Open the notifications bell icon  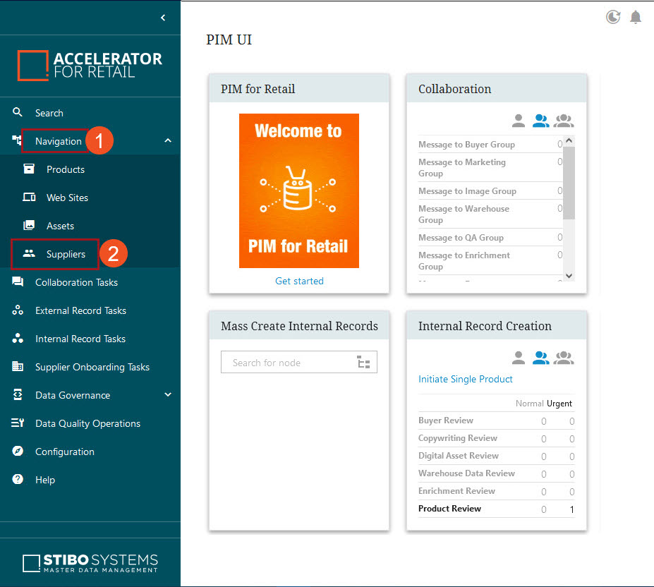[x=636, y=17]
